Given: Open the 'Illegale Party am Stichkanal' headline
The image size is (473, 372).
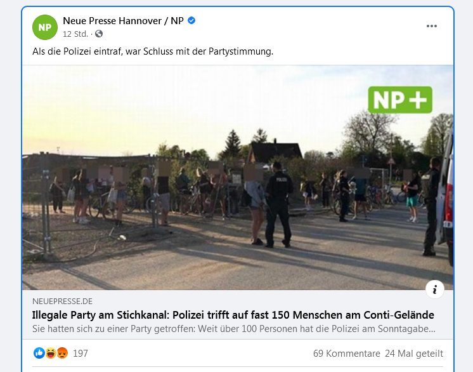Looking at the screenshot, I should click(233, 315).
